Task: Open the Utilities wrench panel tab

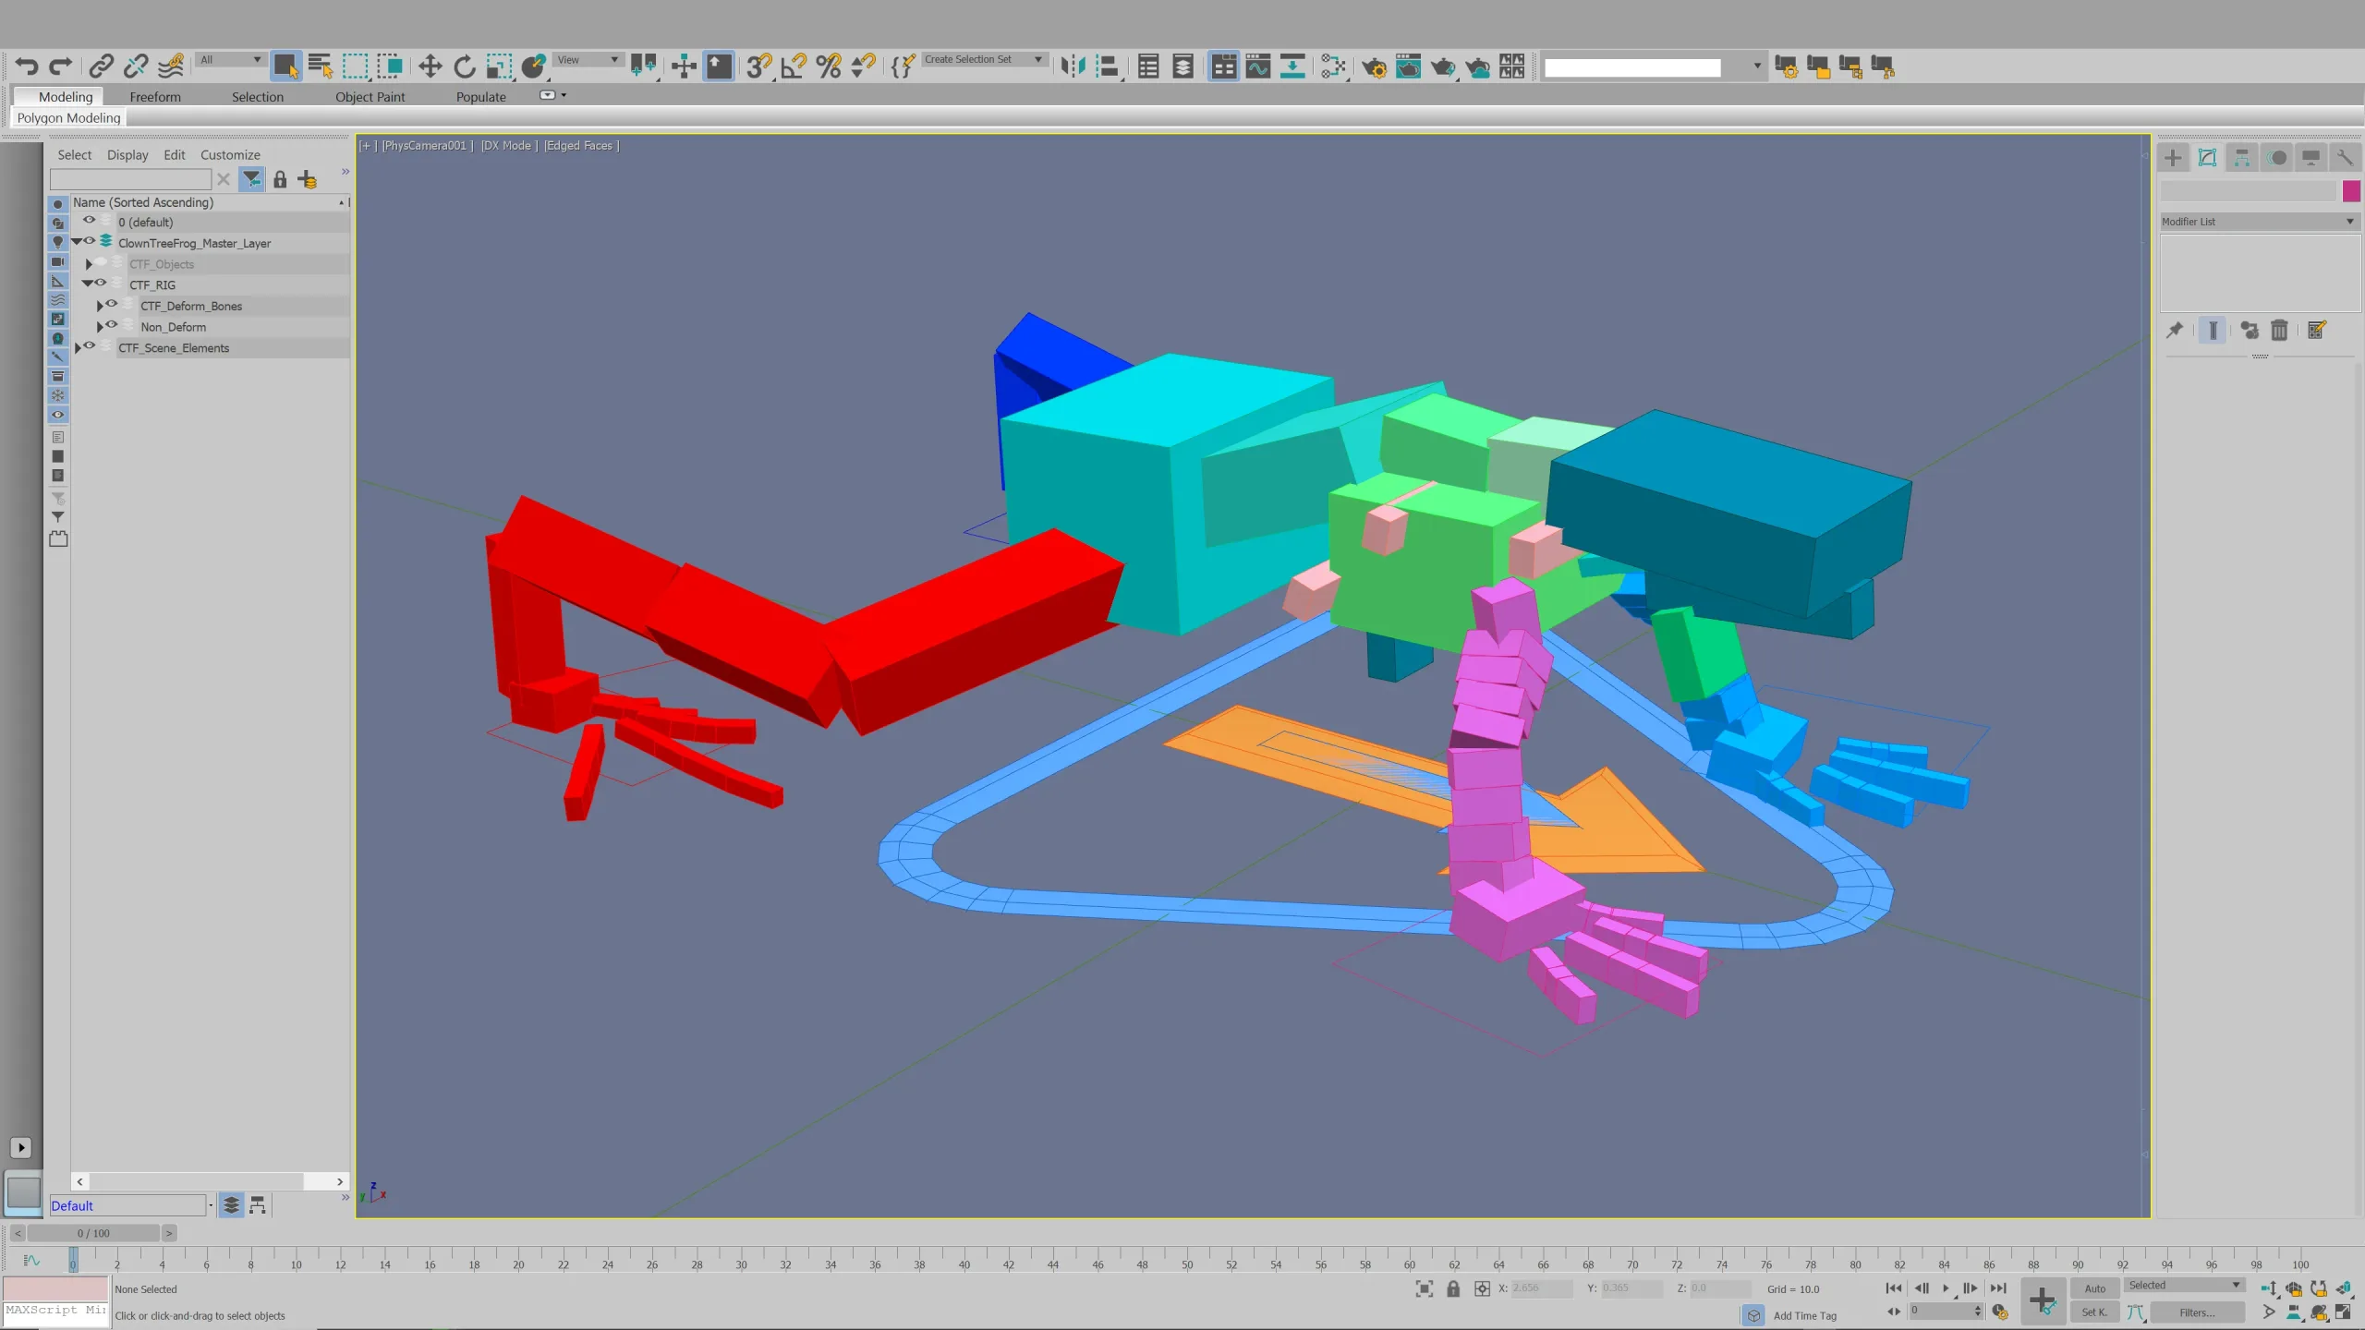Action: 2345,158
